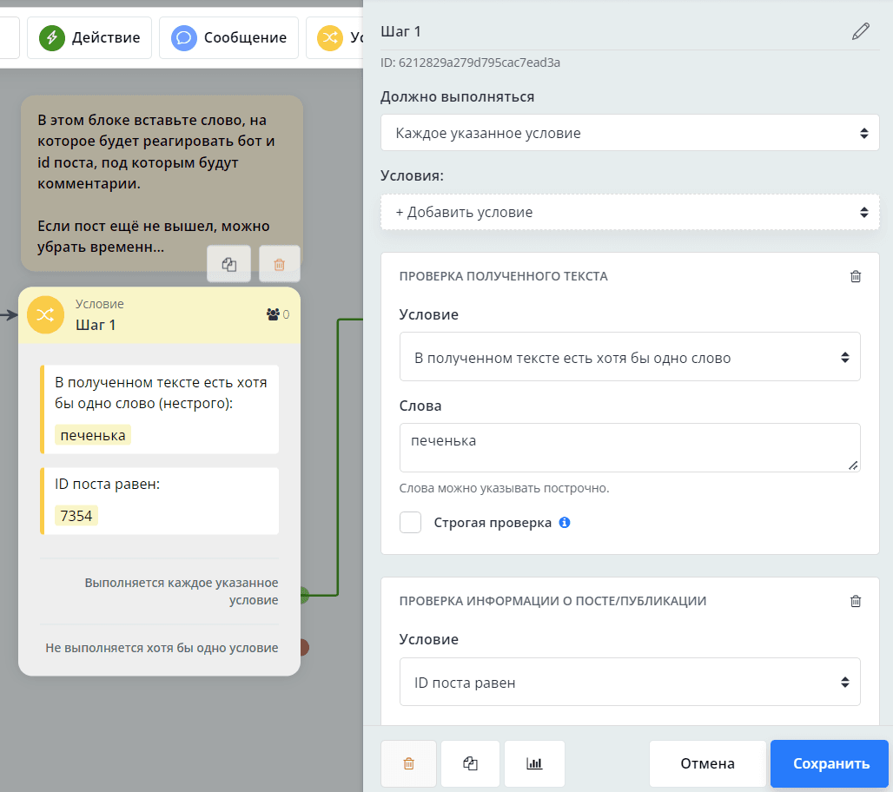Select the Сообщение toolbar item
The width and height of the screenshot is (893, 792).
pyautogui.click(x=228, y=37)
